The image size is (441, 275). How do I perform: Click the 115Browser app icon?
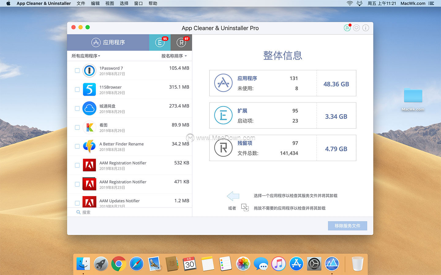click(x=89, y=90)
